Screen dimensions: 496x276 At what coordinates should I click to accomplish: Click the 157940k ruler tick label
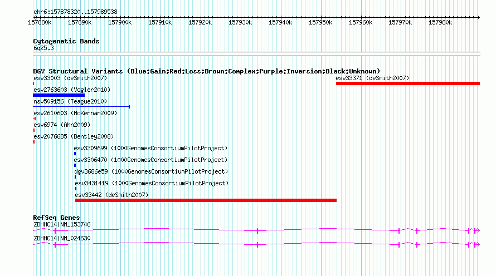coord(280,22)
